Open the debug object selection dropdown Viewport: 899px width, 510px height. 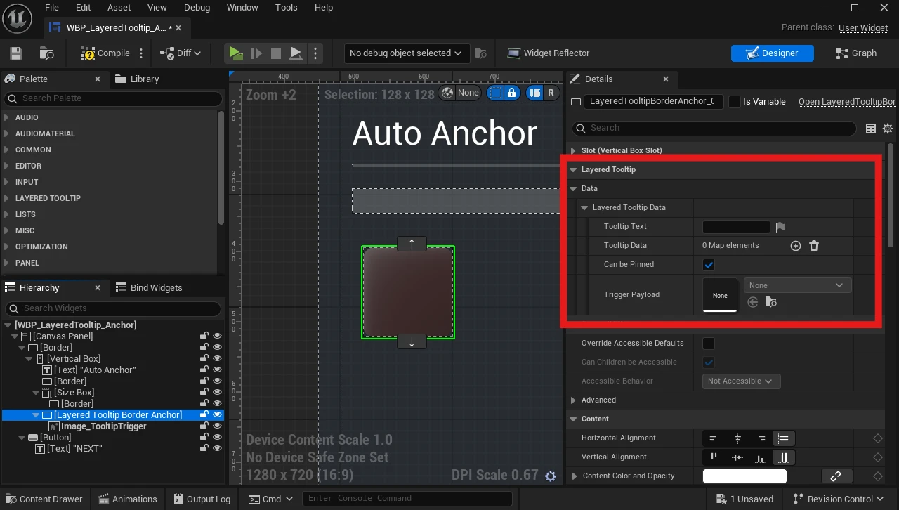click(405, 53)
